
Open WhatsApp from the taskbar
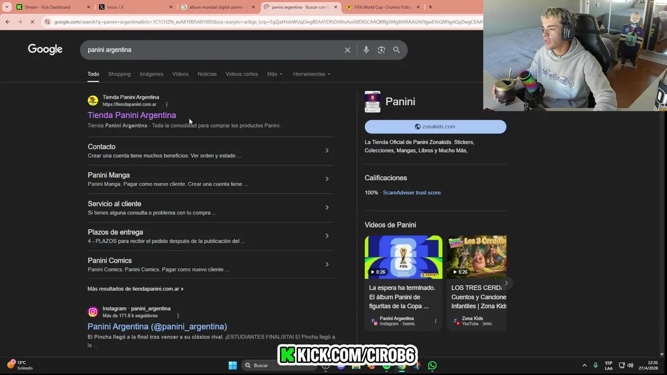tap(432, 365)
